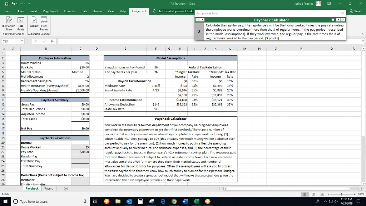Click the Overtime Pay value cell
This screenshot has width=366, height=206.
point(80,161)
